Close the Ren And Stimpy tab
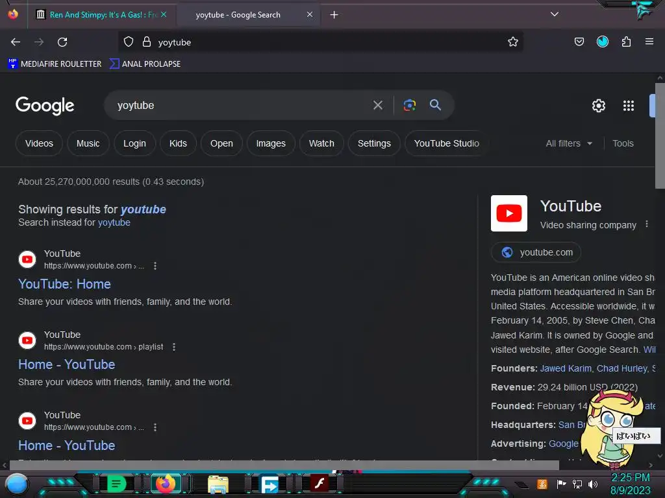665x498 pixels. (x=164, y=14)
